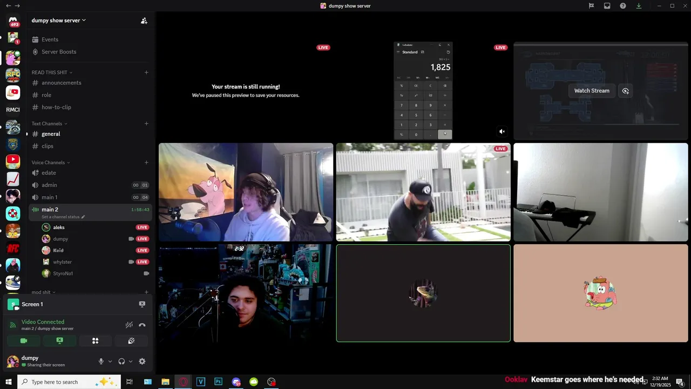Click the invite members icon beside server name

pos(144,21)
